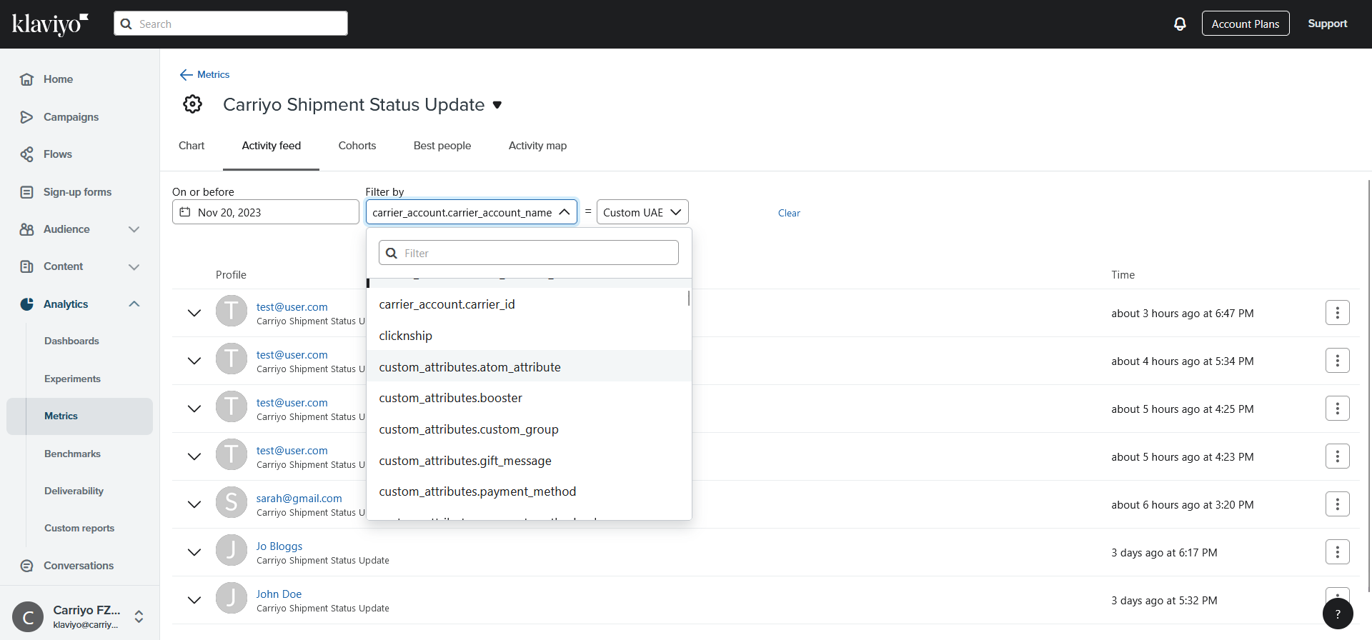The image size is (1372, 640).
Task: Click the Campaigns paper-plane icon
Action: [x=26, y=117]
